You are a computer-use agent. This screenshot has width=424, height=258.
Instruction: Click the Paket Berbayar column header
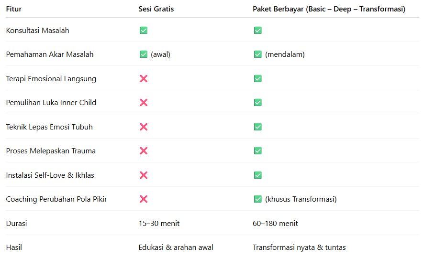(x=329, y=9)
